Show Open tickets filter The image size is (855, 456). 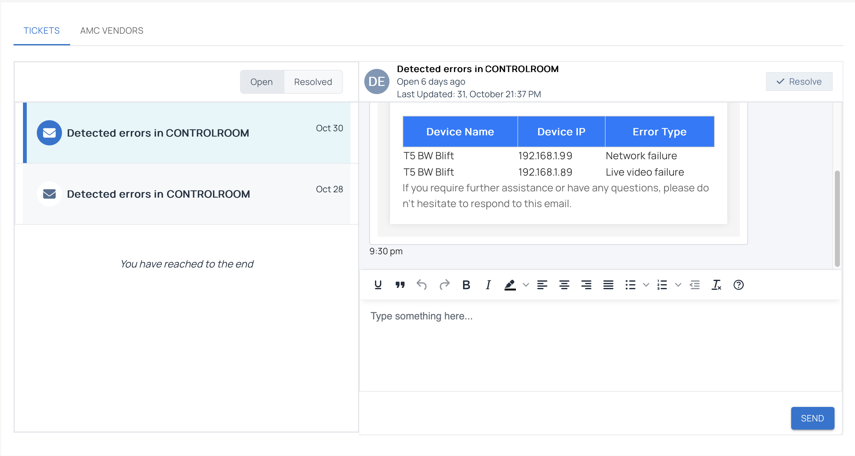click(x=261, y=82)
